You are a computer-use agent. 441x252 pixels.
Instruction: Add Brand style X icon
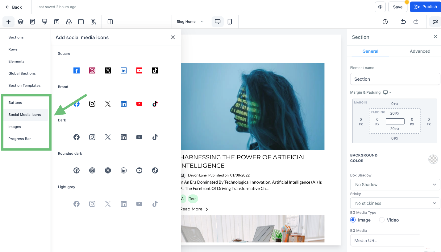[x=108, y=104]
